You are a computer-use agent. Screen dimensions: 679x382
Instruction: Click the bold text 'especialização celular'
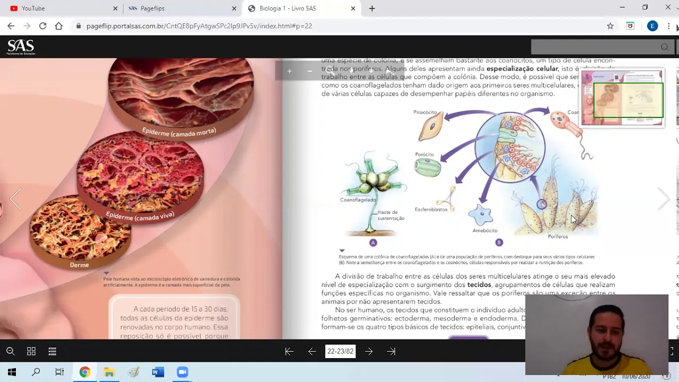coord(523,68)
